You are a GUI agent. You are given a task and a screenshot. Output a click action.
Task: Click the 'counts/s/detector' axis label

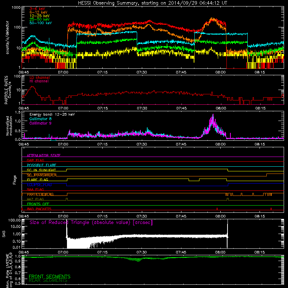[7, 37]
